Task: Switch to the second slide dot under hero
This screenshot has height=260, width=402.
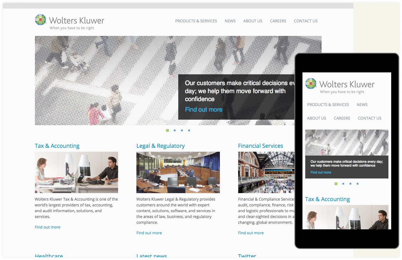Action: (175, 130)
